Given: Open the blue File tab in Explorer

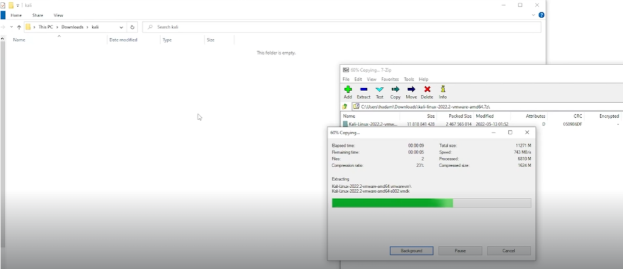Looking at the screenshot, I should pos(3,15).
